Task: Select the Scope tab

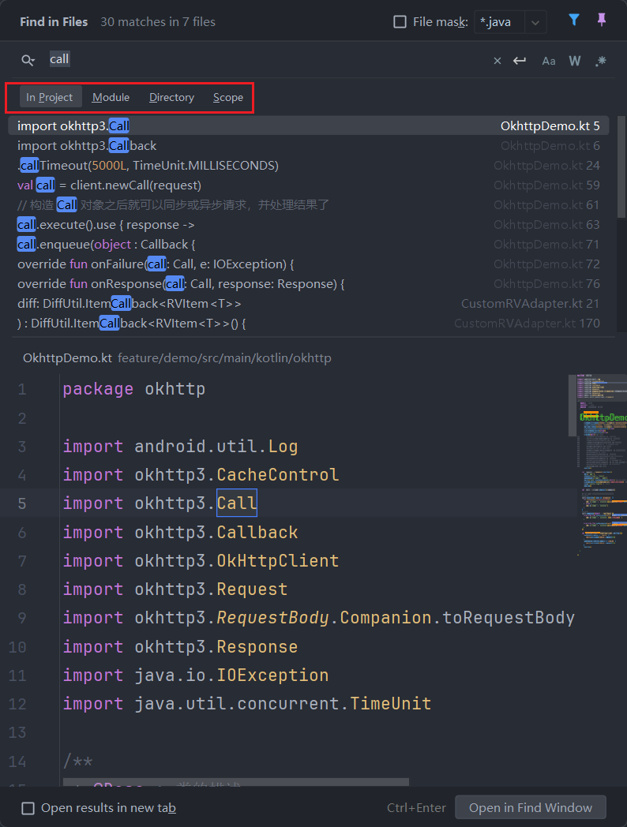Action: pos(227,97)
